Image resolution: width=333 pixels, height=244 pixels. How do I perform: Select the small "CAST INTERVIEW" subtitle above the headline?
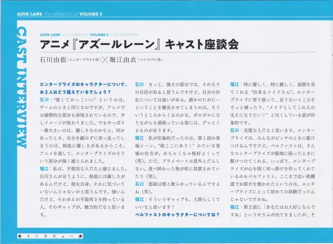click(x=124, y=35)
